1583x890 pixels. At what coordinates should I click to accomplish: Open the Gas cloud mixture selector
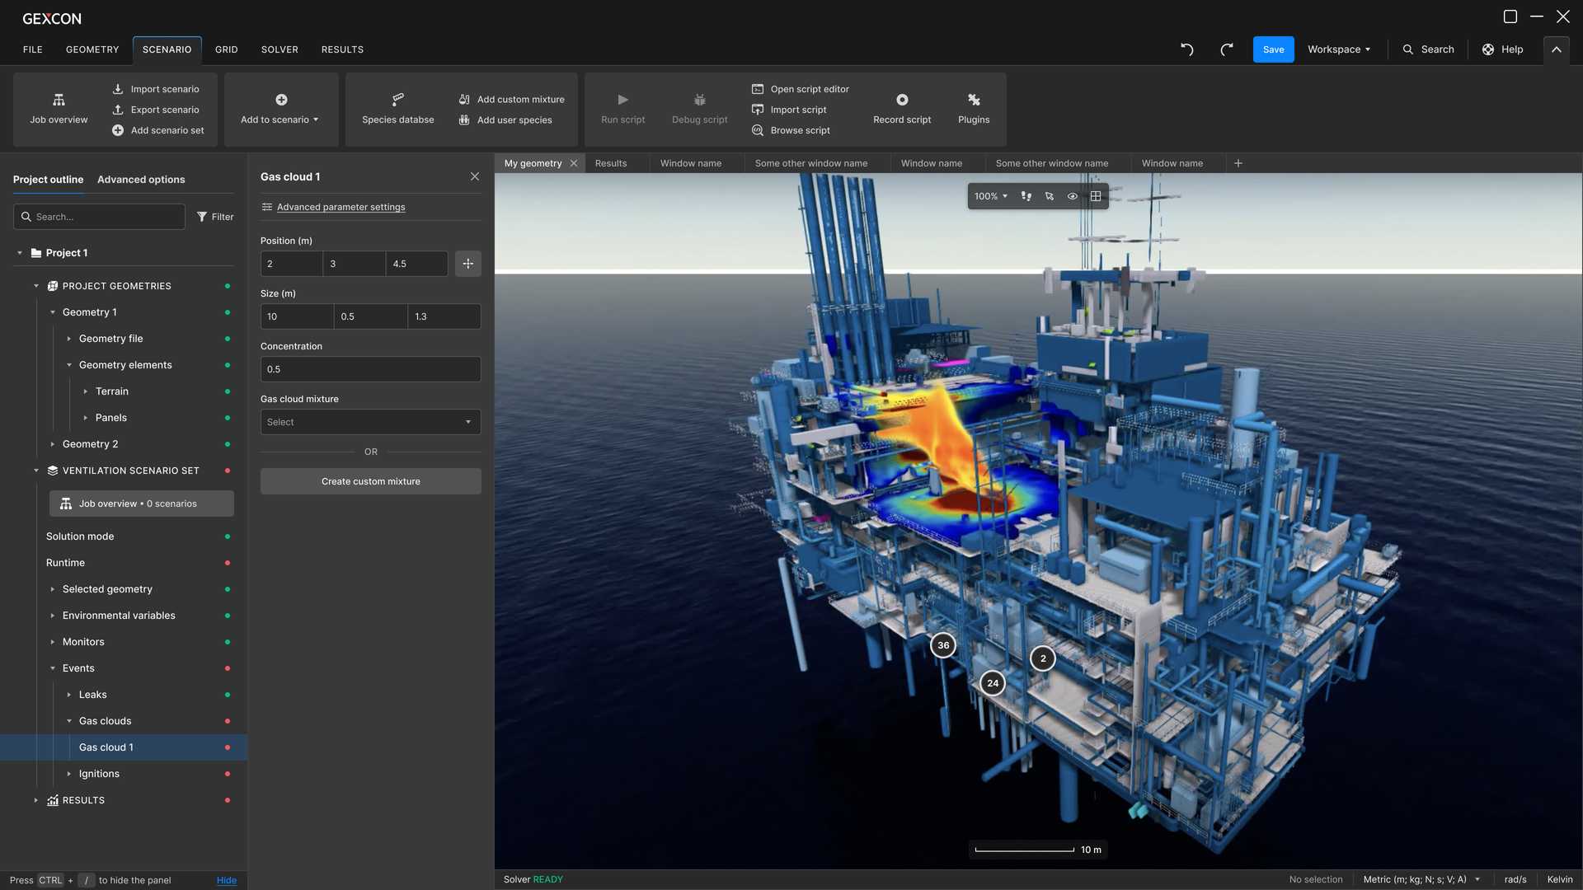point(370,421)
